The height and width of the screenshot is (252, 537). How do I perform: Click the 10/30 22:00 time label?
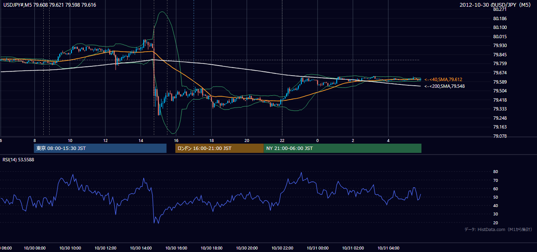click(x=282, y=248)
